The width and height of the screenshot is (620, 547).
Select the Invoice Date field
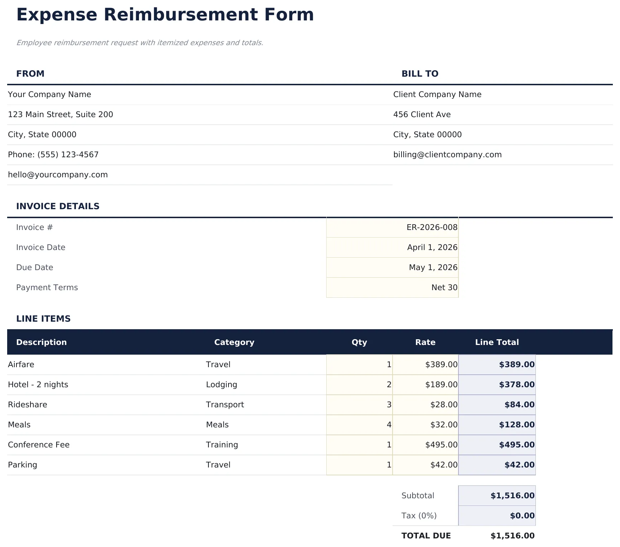(392, 247)
